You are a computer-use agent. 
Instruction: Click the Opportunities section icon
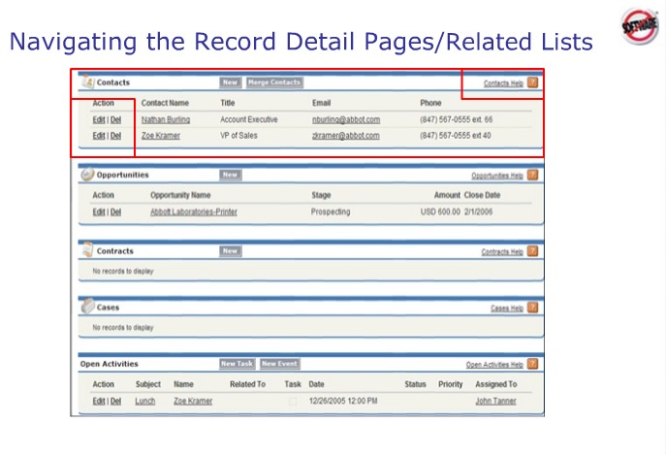point(87,175)
